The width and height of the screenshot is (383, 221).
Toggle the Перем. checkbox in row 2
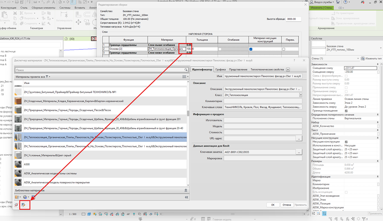pyautogui.click(x=284, y=49)
